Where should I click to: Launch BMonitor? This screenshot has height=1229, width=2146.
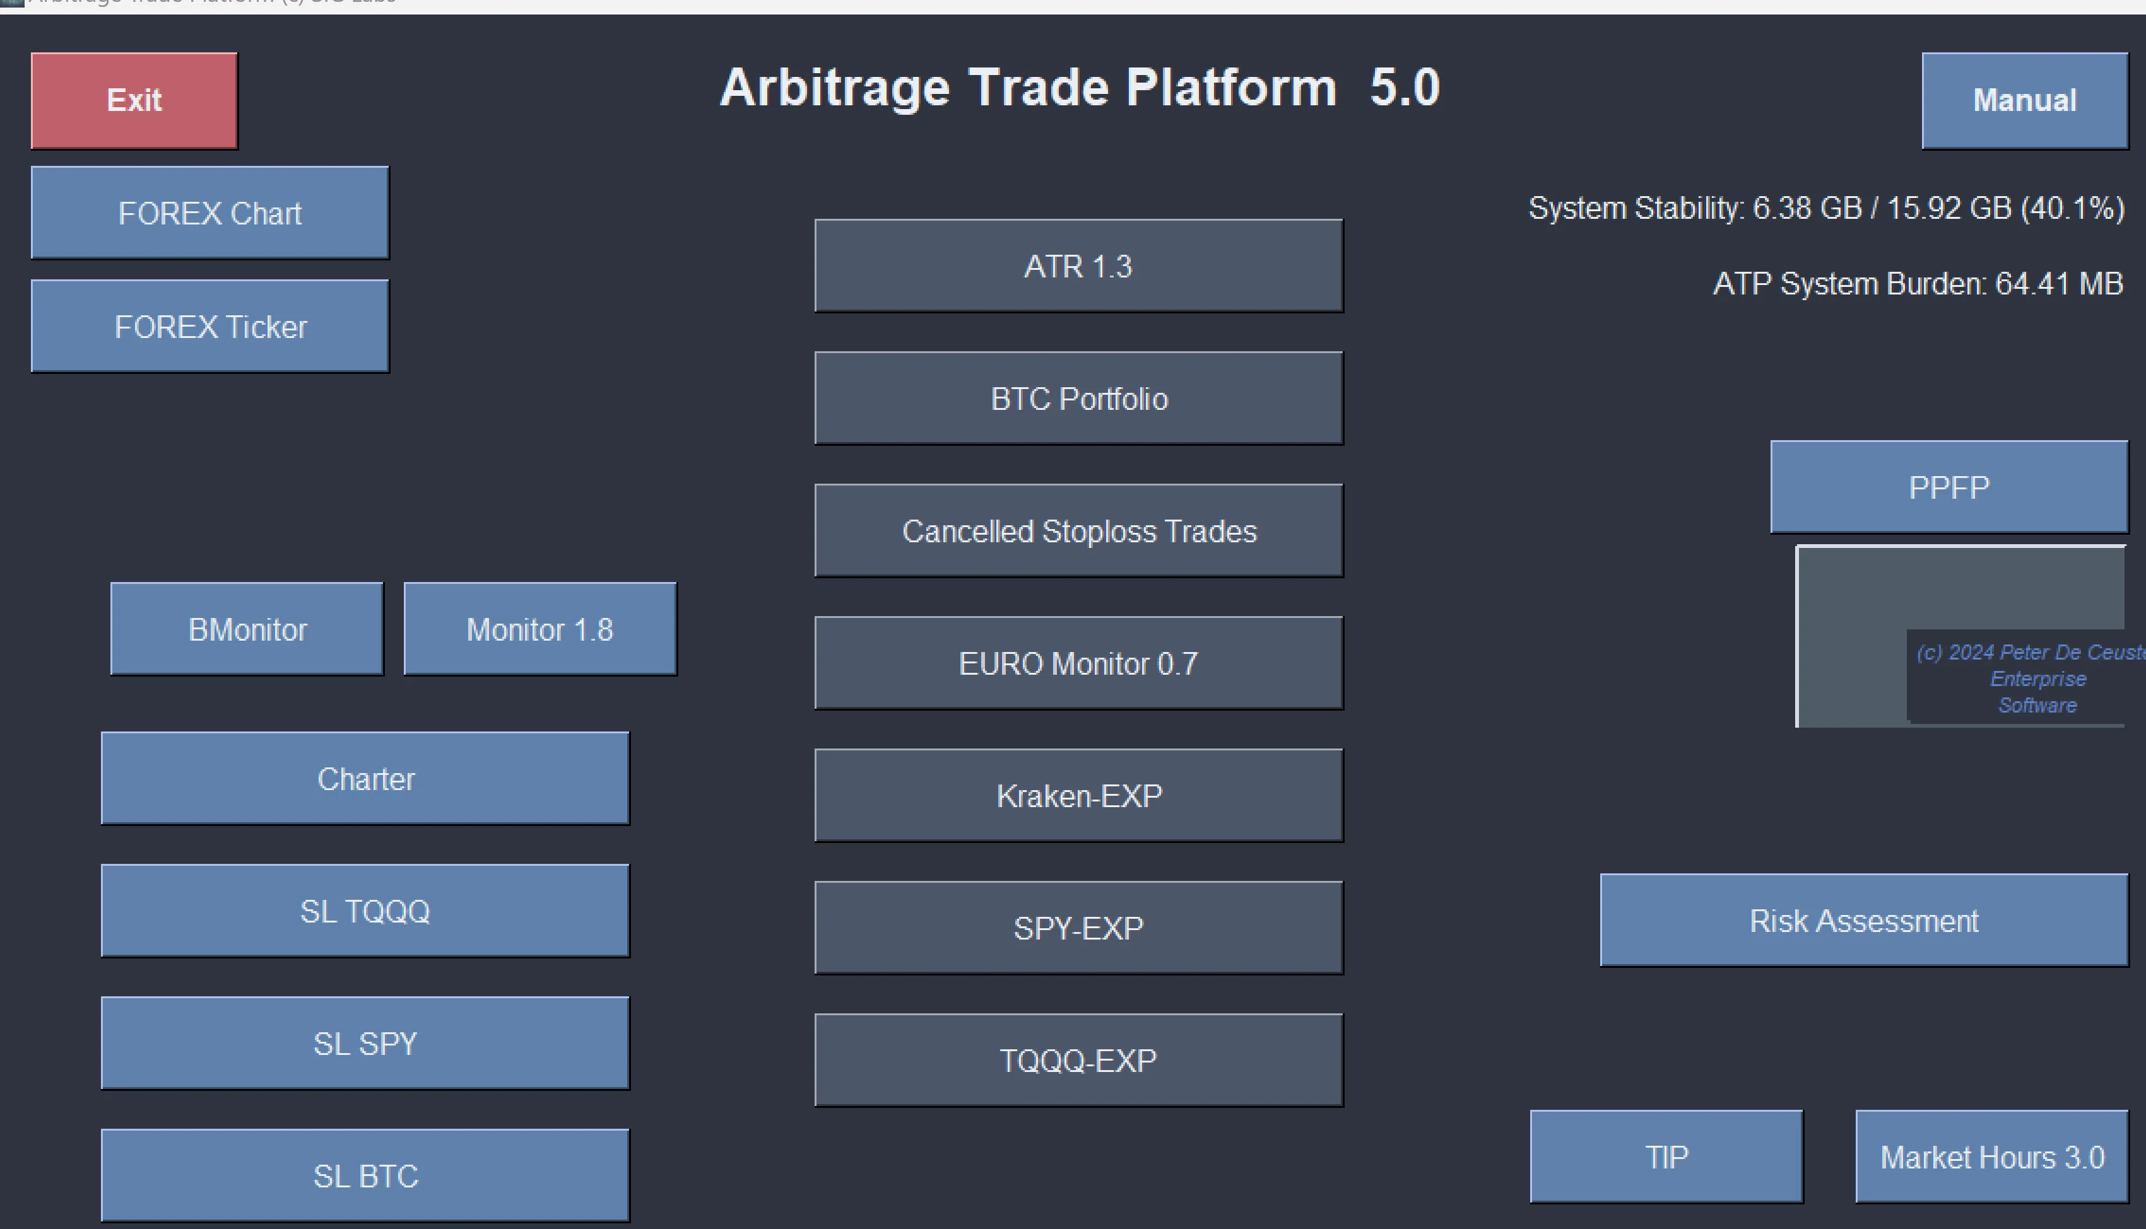tap(247, 630)
